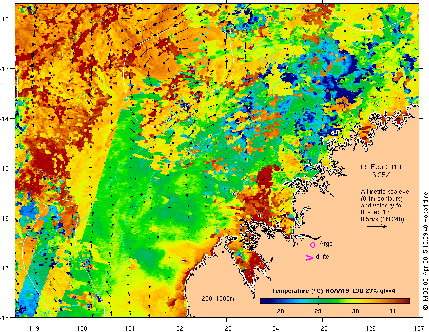The image size is (429, 332).
Task: Click the '09-Feb 16Z' text line
Action: pyautogui.click(x=377, y=212)
